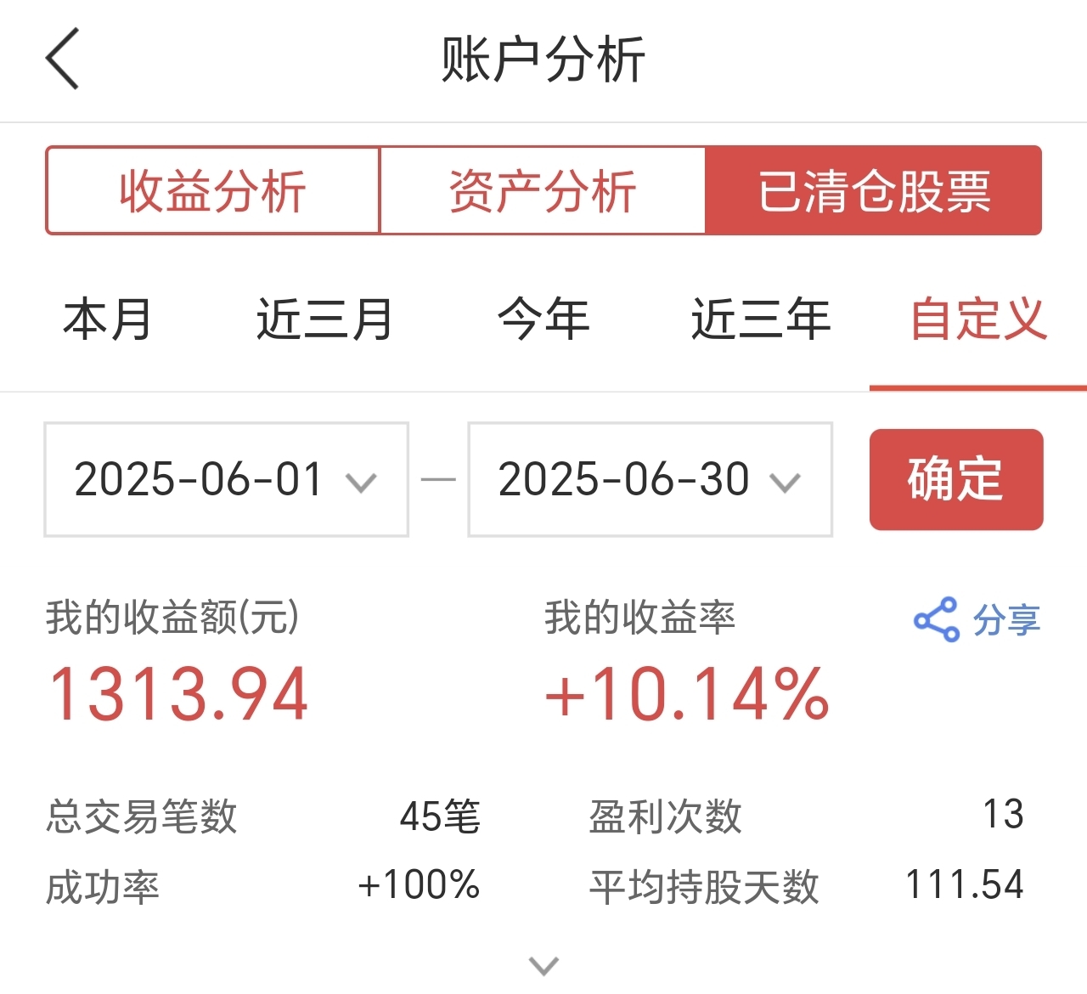Image resolution: width=1087 pixels, height=994 pixels.
Task: Select 今年 time range
Action: point(543,319)
